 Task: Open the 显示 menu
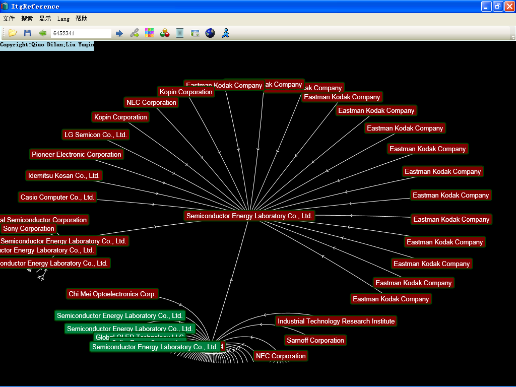(x=45, y=19)
